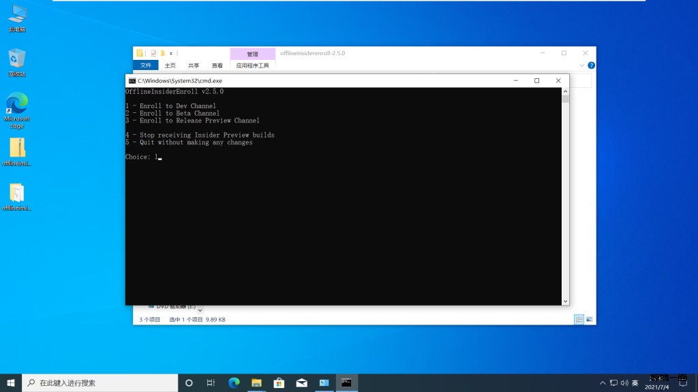698x392 pixels.
Task: Click the taskbar search box
Action: pyautogui.click(x=99, y=383)
